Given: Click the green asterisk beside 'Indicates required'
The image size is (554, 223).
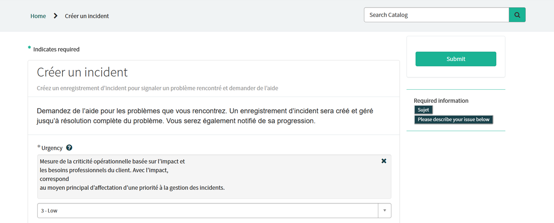Looking at the screenshot, I should pos(29,48).
